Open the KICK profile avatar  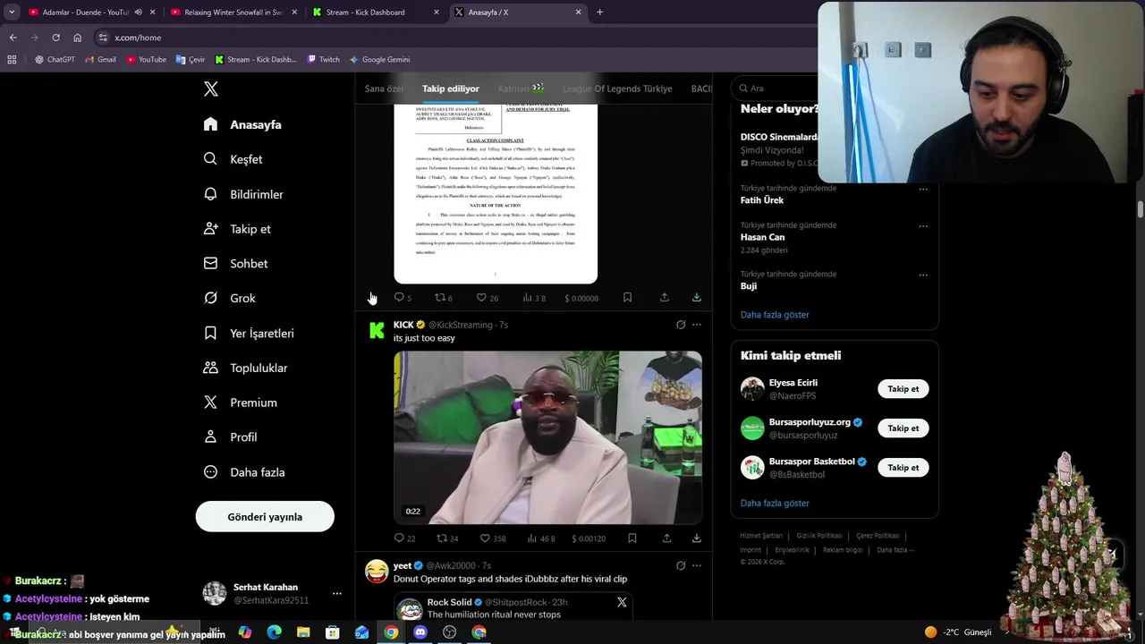(377, 331)
